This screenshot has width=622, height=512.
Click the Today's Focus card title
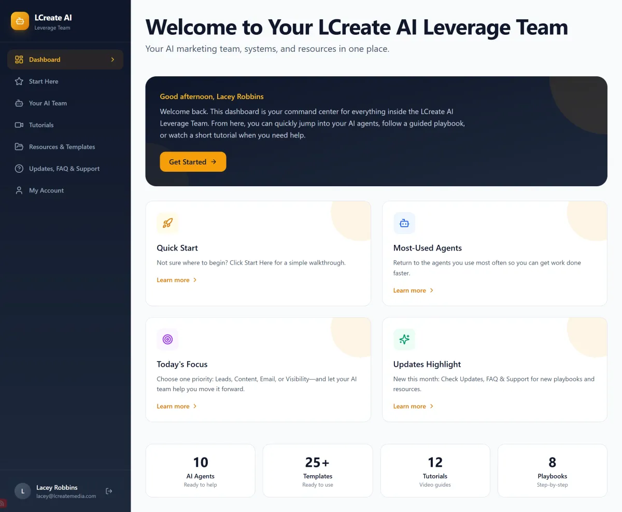(182, 364)
